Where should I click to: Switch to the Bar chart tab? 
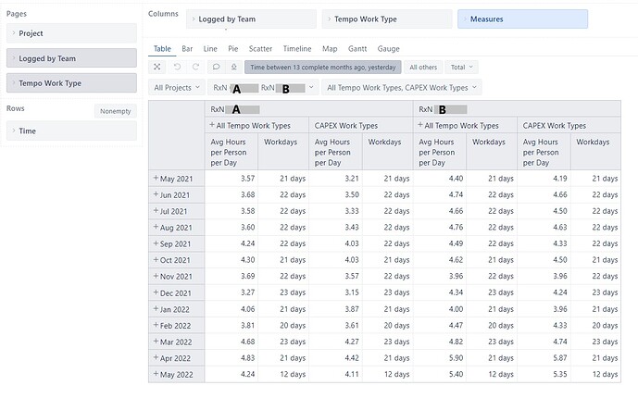[188, 47]
